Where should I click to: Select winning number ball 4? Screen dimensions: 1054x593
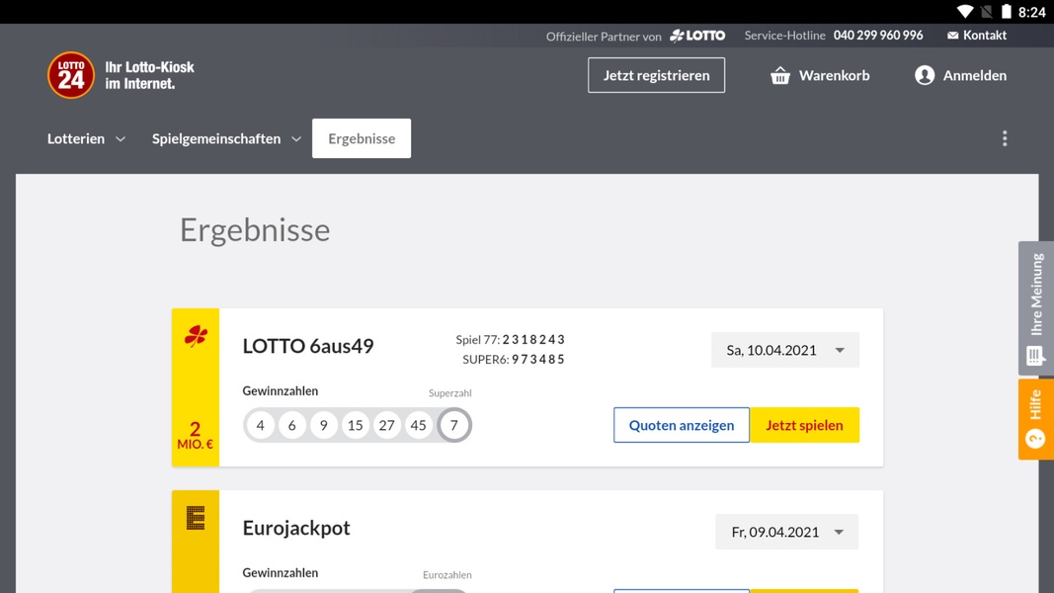260,425
